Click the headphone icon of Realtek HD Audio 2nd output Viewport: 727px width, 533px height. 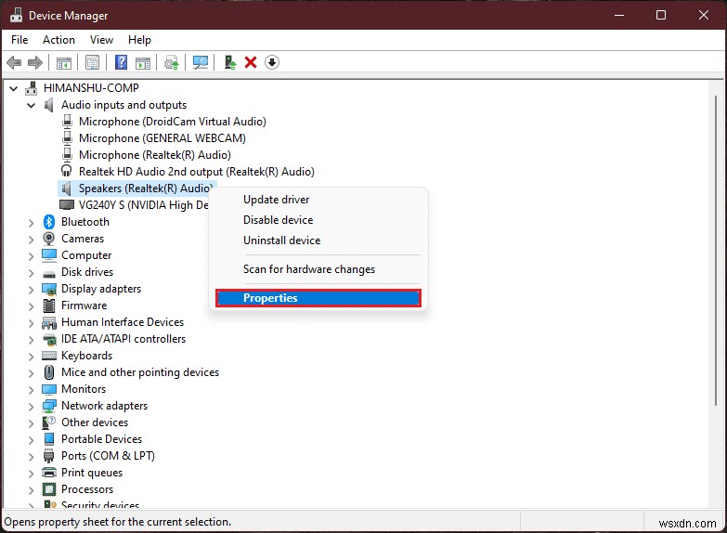[x=67, y=171]
